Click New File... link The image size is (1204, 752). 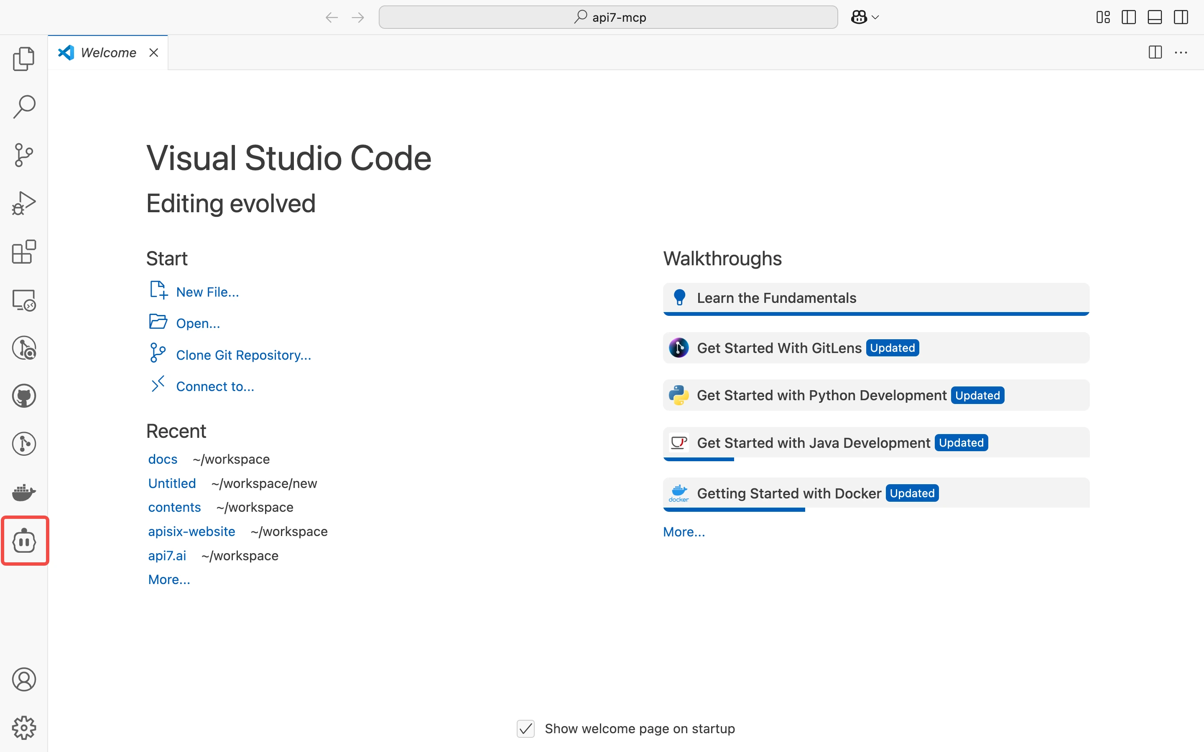(x=207, y=292)
